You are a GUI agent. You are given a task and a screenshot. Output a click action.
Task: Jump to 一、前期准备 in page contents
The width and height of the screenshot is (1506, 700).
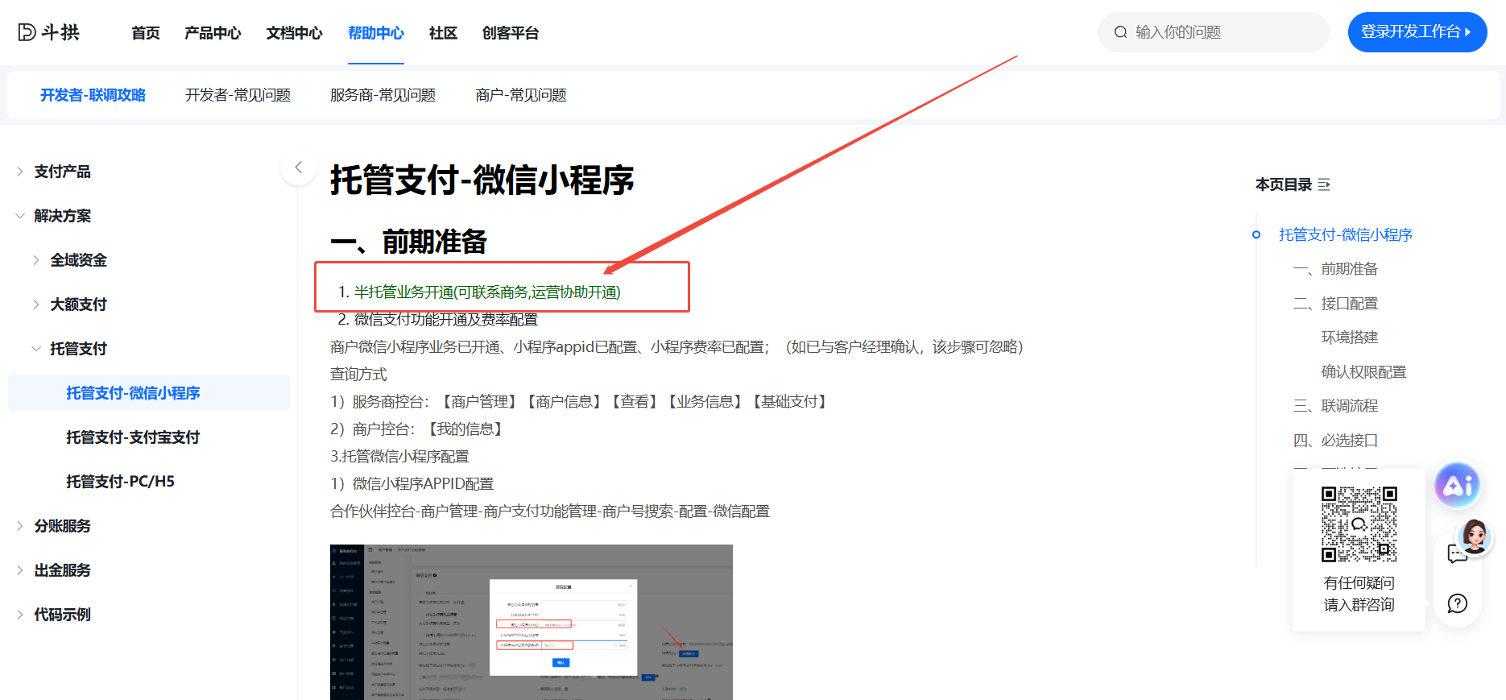[x=1335, y=269]
